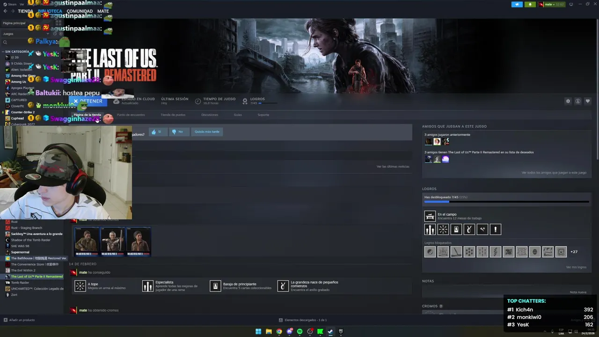Image resolution: width=599 pixels, height=337 pixels.
Task: Open Google Chrome from taskbar
Action: [x=279, y=331]
